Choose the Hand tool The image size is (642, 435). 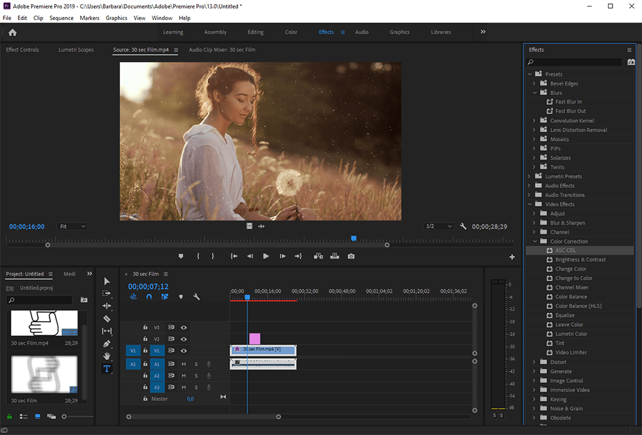107,355
